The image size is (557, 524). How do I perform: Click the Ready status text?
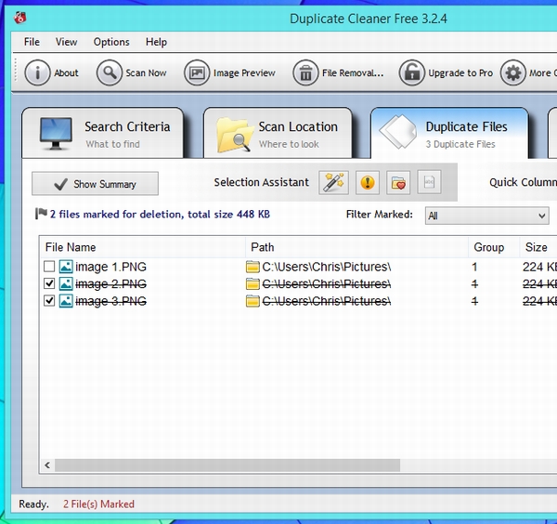pos(33,504)
